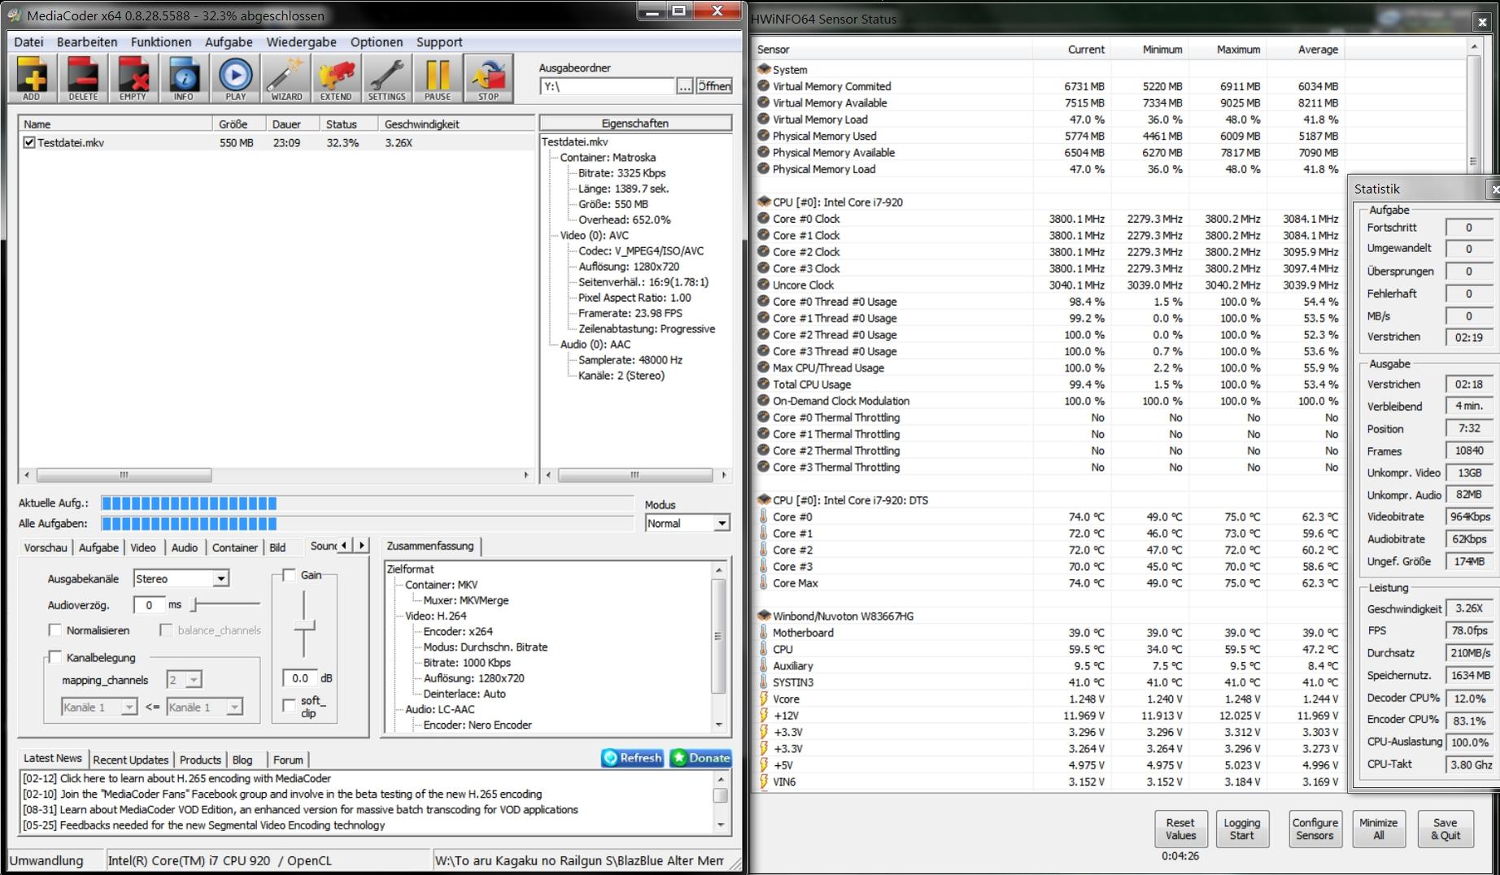Screen dimensions: 1500x875
Task: Click the DELETE toolbar icon
Action: (82, 78)
